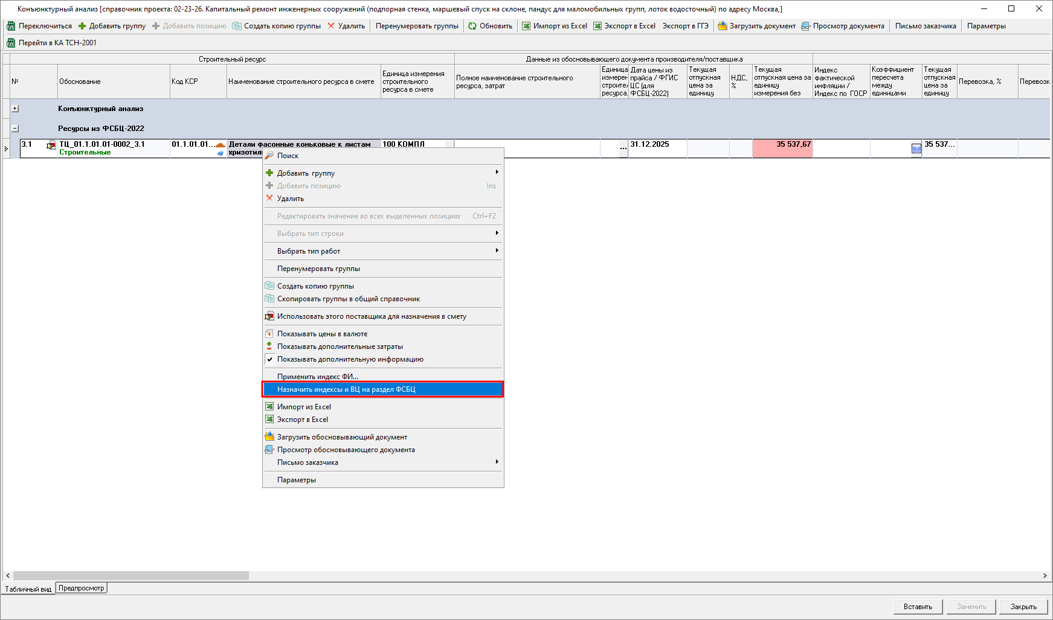
Task: Click the Импорт из Excel toolbar icon
Action: point(526,26)
